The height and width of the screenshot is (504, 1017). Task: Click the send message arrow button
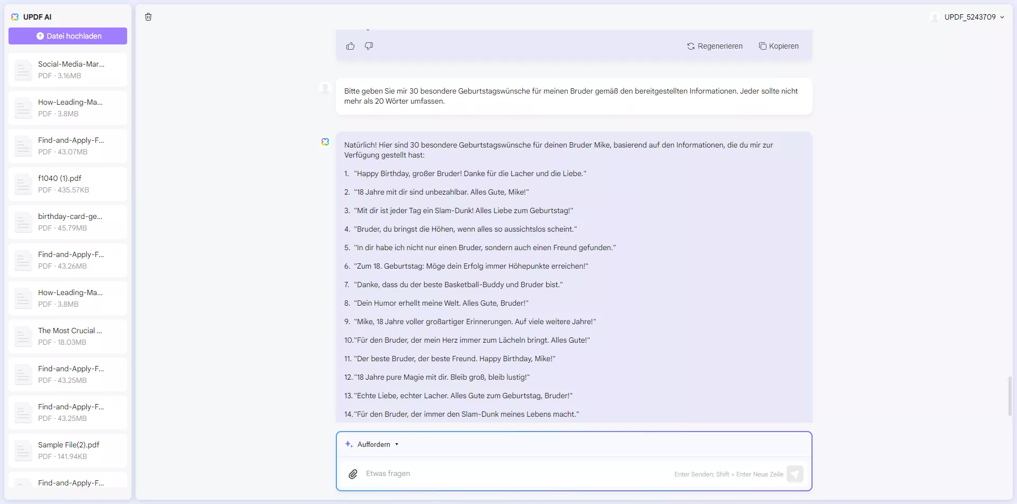tap(795, 474)
